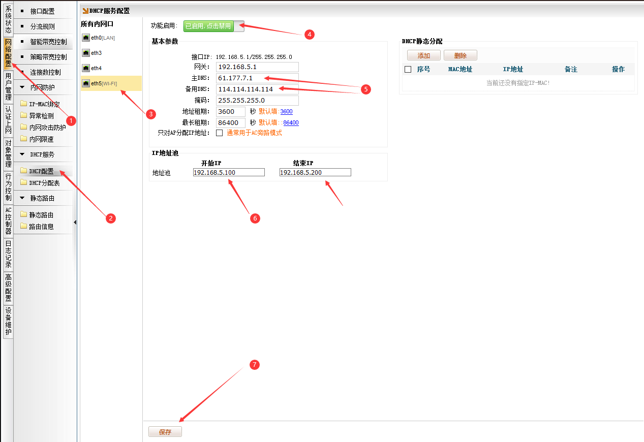The height and width of the screenshot is (442, 644).
Task: Collapse the 静态路由 section
Action: [x=22, y=198]
